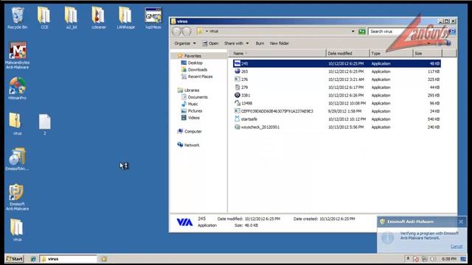Image resolution: width=472 pixels, height=265 pixels.
Task: Select the 276 application file icon
Action: point(237,79)
